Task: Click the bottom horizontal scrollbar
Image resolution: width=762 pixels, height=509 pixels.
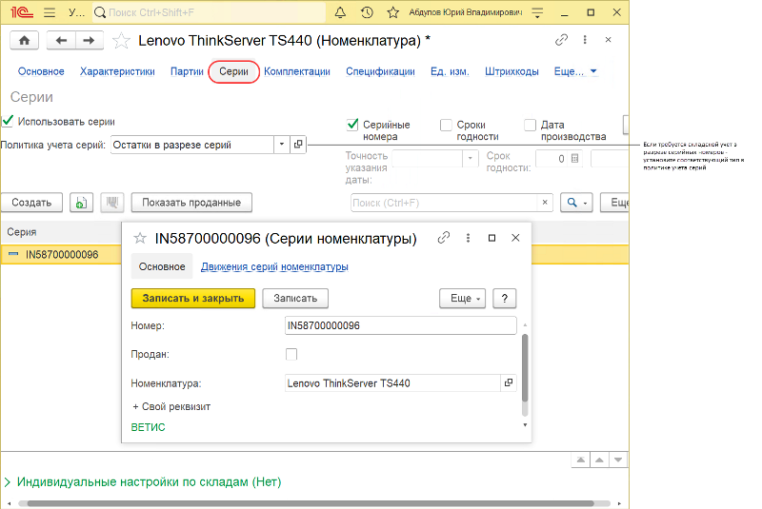Action: [x=311, y=503]
